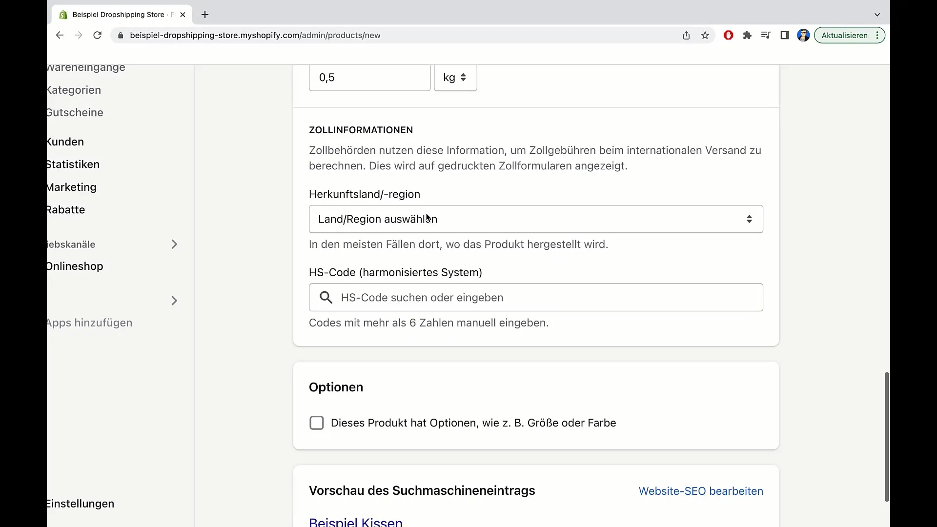Open the media control playlist icon
This screenshot has width=937, height=527.
(x=766, y=35)
